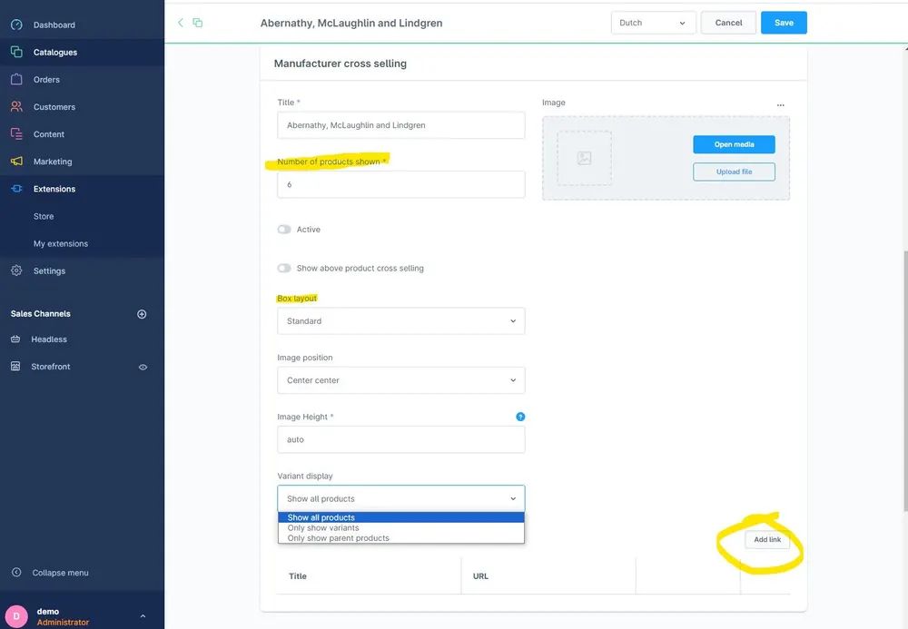The width and height of the screenshot is (908, 629).
Task: Add a sales channel with plus icon
Action: (142, 314)
